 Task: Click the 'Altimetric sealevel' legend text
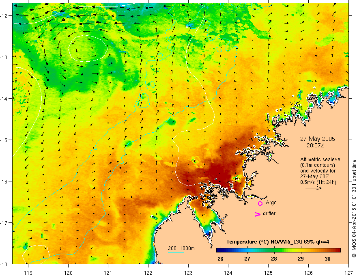(321, 160)
